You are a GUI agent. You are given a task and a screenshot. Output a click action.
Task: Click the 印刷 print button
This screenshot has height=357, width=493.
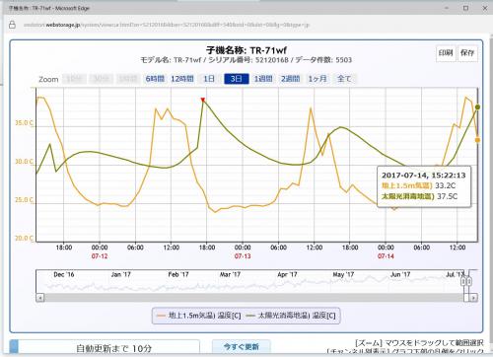coord(446,53)
